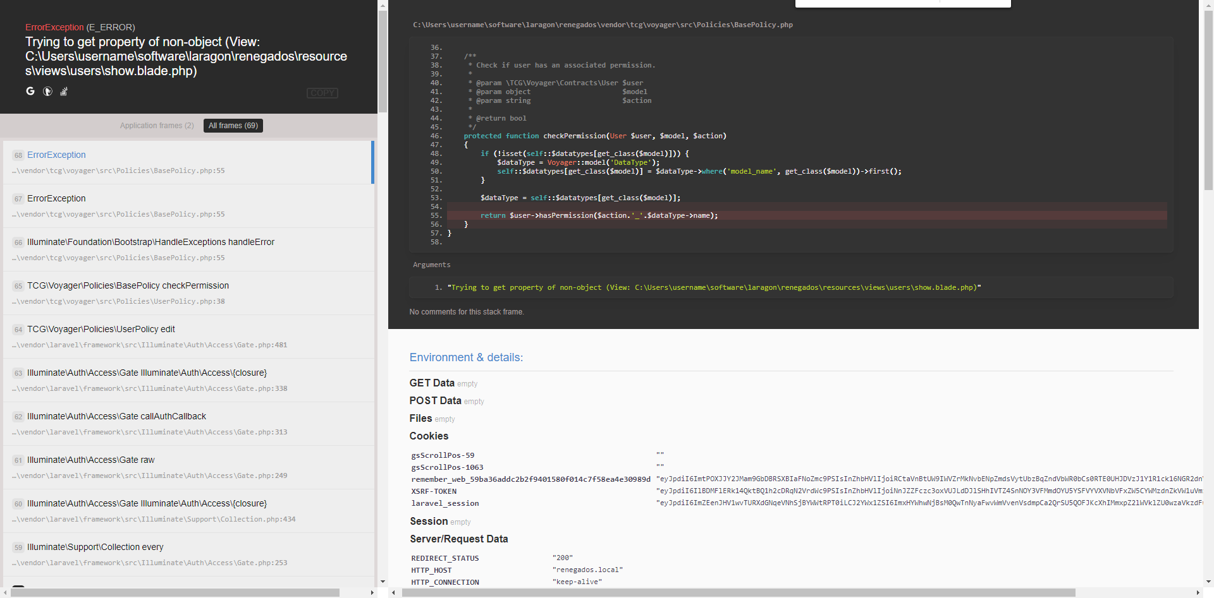This screenshot has width=1214, height=598.
Task: Click the first argument string value
Action: point(714,287)
